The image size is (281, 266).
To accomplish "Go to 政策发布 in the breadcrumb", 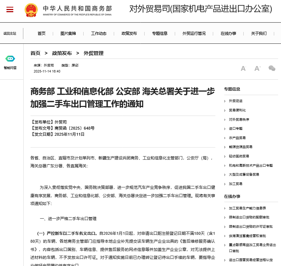I will [x=62, y=53].
